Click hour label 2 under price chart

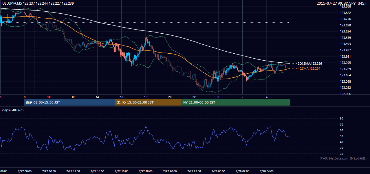point(243,97)
